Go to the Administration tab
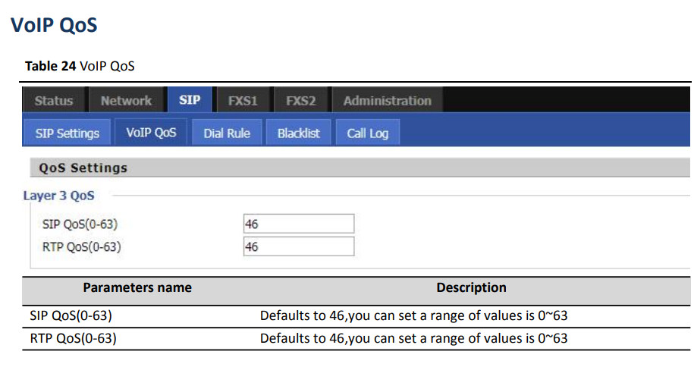 (388, 100)
